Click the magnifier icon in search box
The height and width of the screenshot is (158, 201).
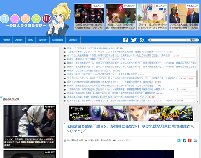150,40
